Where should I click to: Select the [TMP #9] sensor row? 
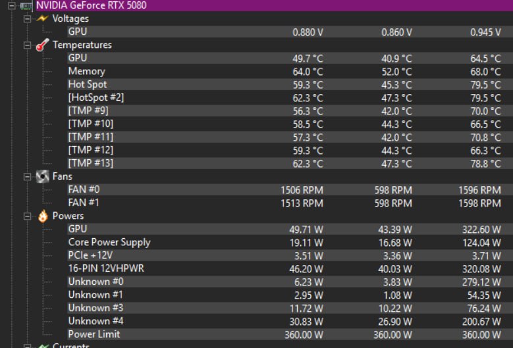coord(290,111)
